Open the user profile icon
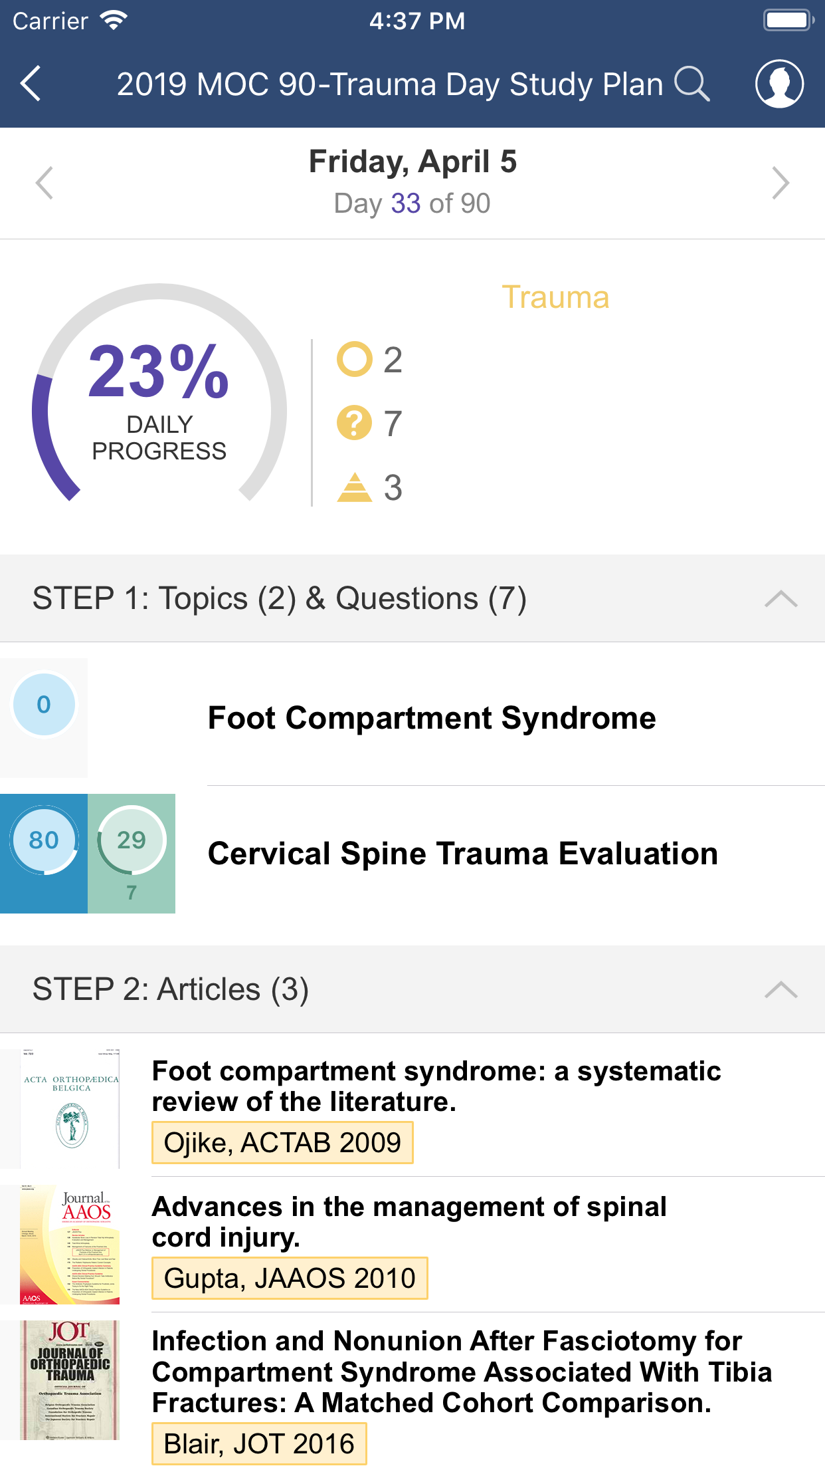The image size is (825, 1468). [x=779, y=84]
